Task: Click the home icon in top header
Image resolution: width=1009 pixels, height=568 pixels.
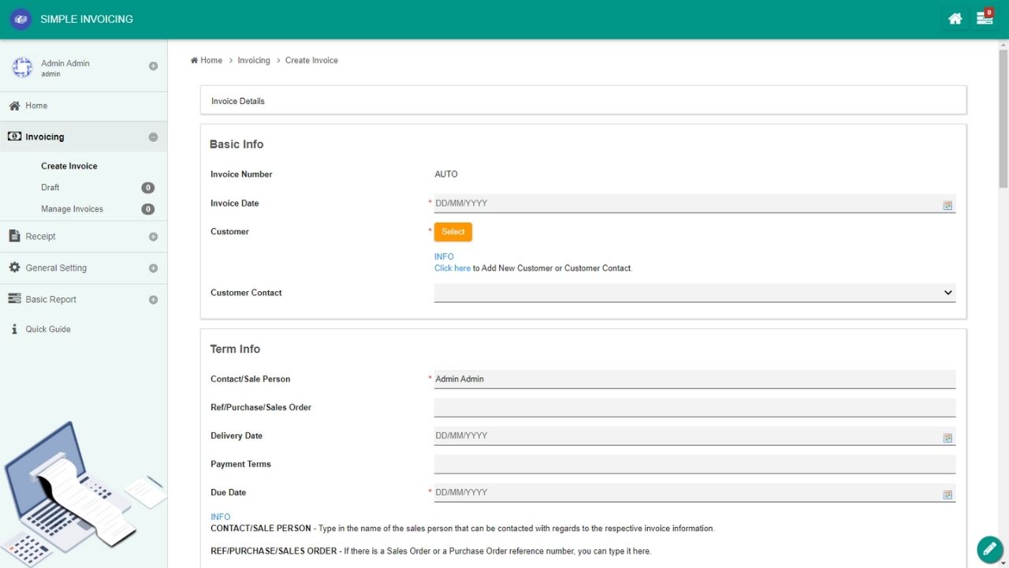Action: (x=955, y=19)
